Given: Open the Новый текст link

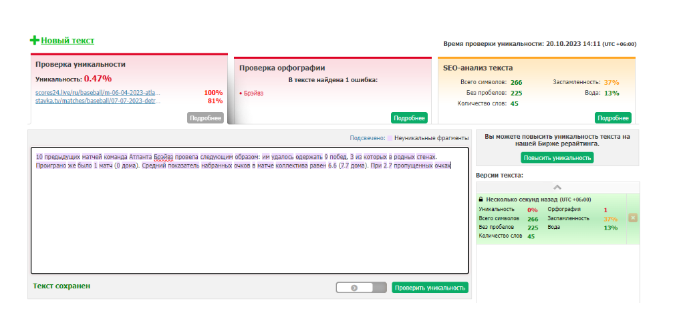Looking at the screenshot, I should (67, 41).
